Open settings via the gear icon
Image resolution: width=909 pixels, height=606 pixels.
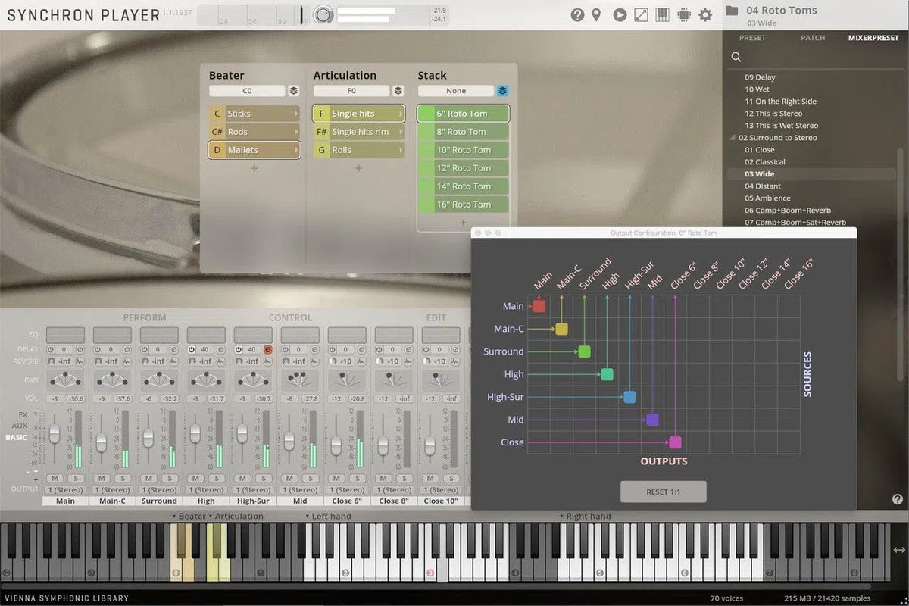tap(705, 14)
